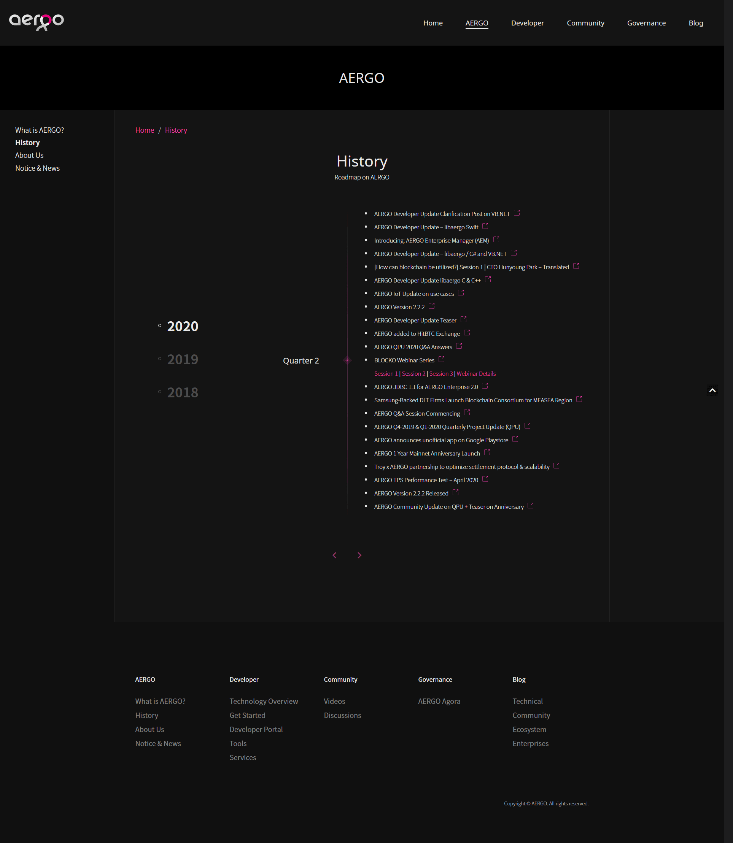Open external link icon for 1 Year Mainnet Anniversary

(x=487, y=452)
